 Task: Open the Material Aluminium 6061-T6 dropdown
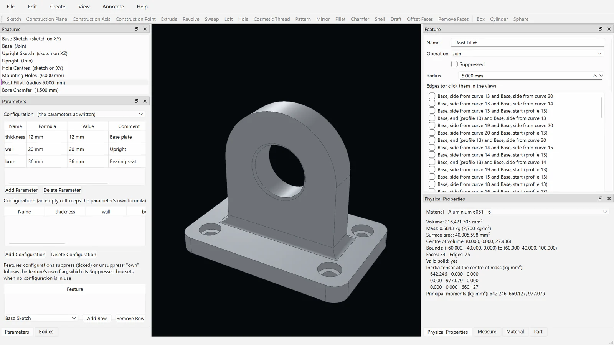coord(528,212)
